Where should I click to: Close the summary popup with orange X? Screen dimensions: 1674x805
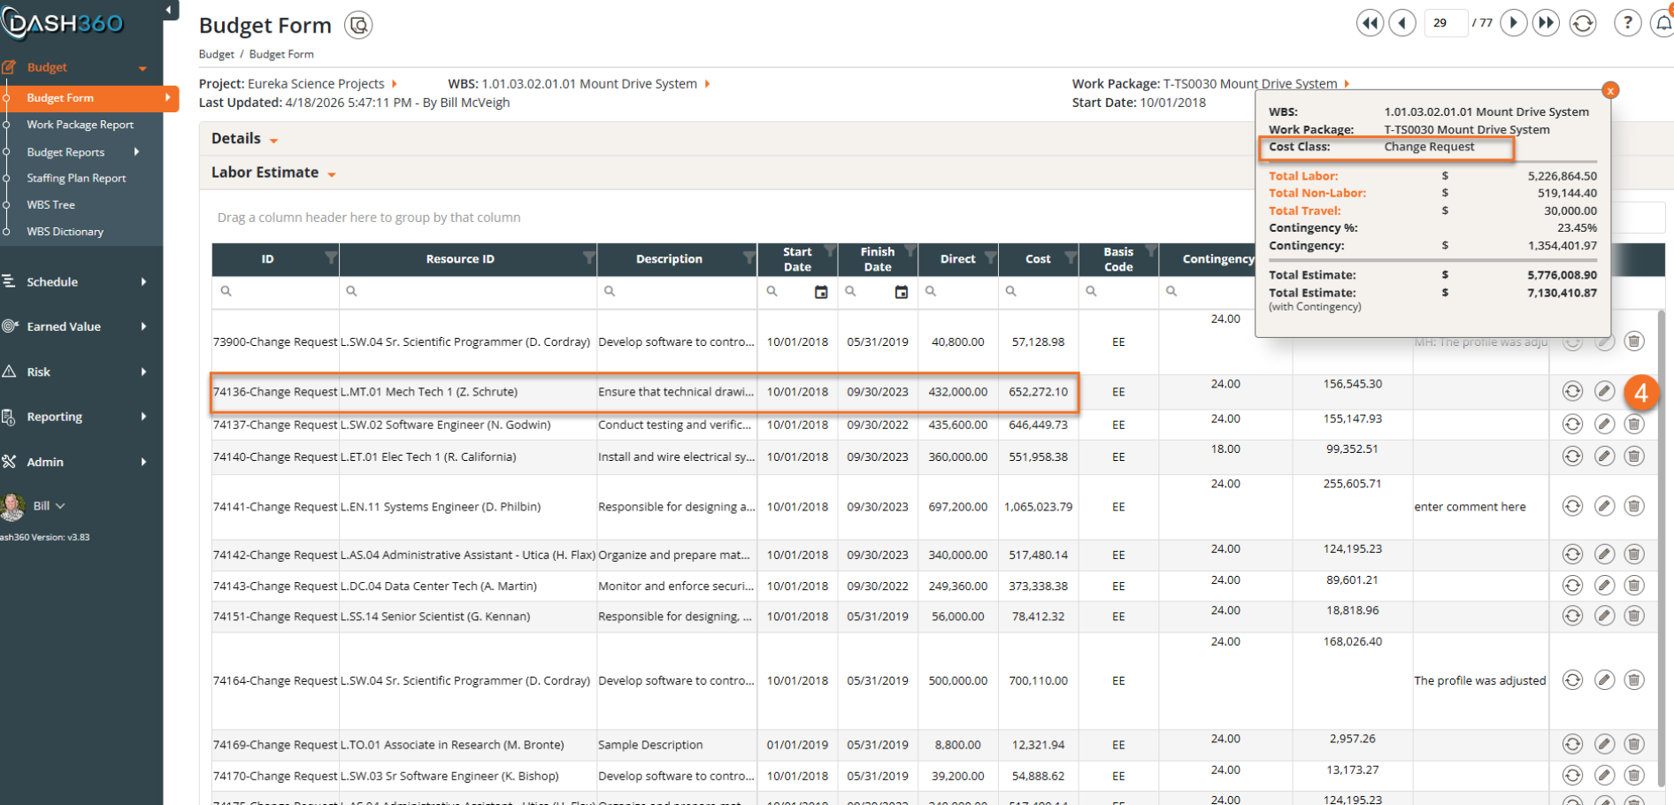coord(1610,90)
